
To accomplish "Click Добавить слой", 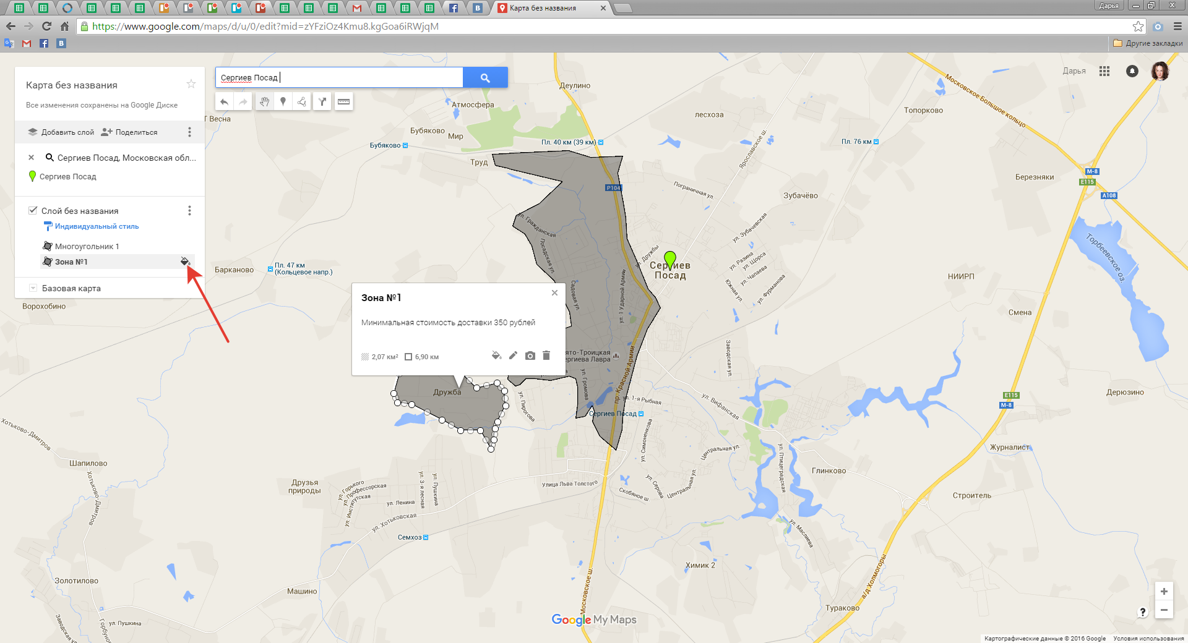I will click(61, 132).
